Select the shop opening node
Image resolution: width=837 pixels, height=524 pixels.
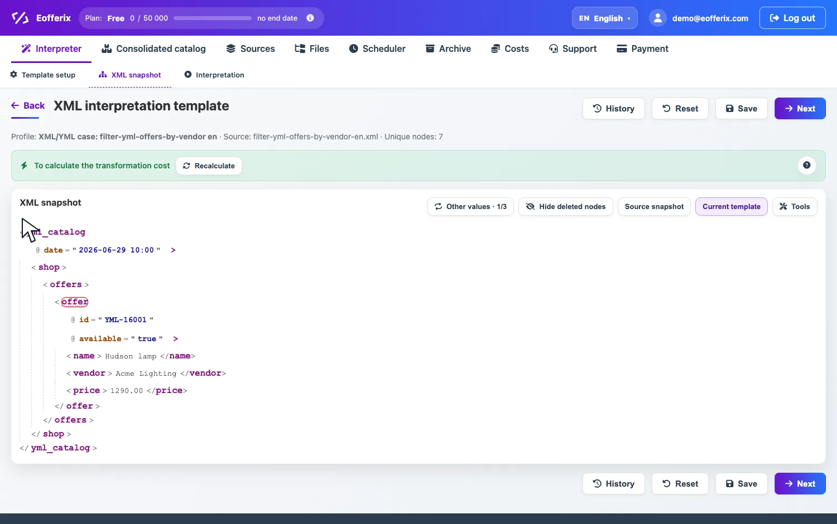[49, 267]
